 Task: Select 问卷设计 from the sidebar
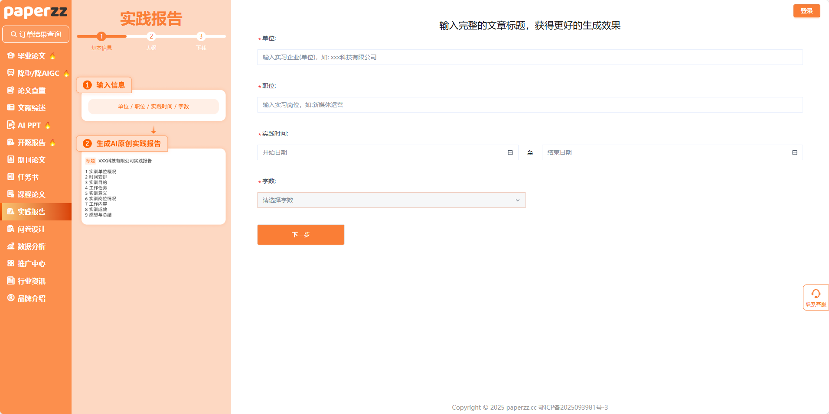point(31,229)
